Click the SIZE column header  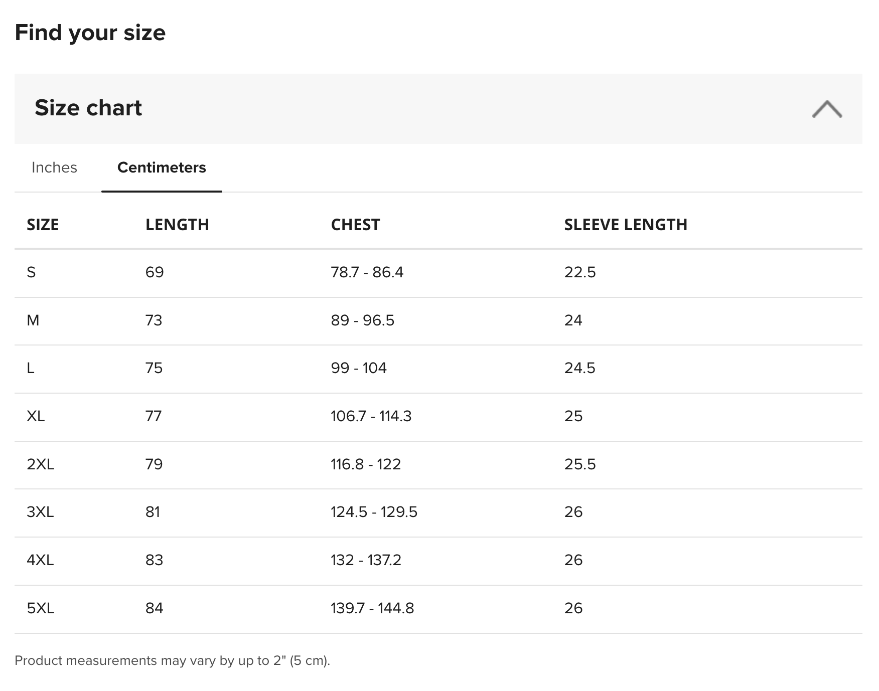[43, 225]
